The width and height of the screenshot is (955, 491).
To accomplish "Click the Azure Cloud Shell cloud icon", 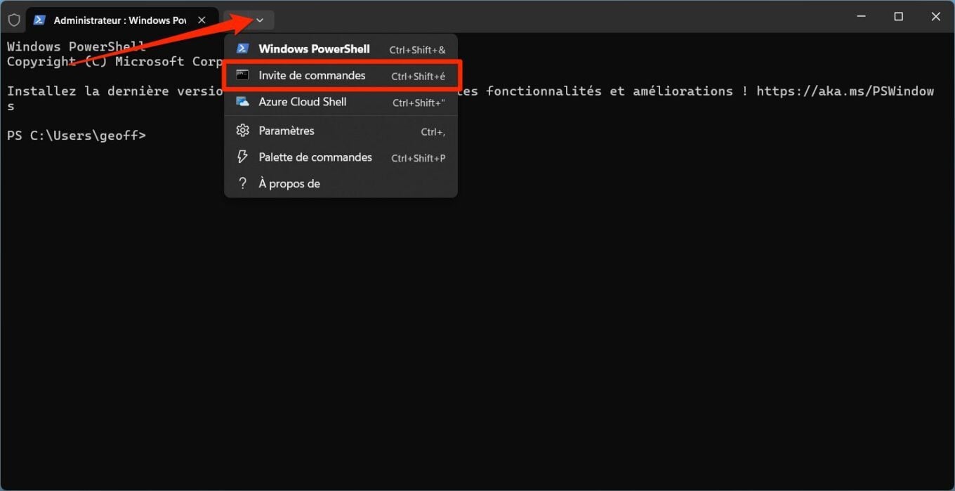I will (242, 102).
